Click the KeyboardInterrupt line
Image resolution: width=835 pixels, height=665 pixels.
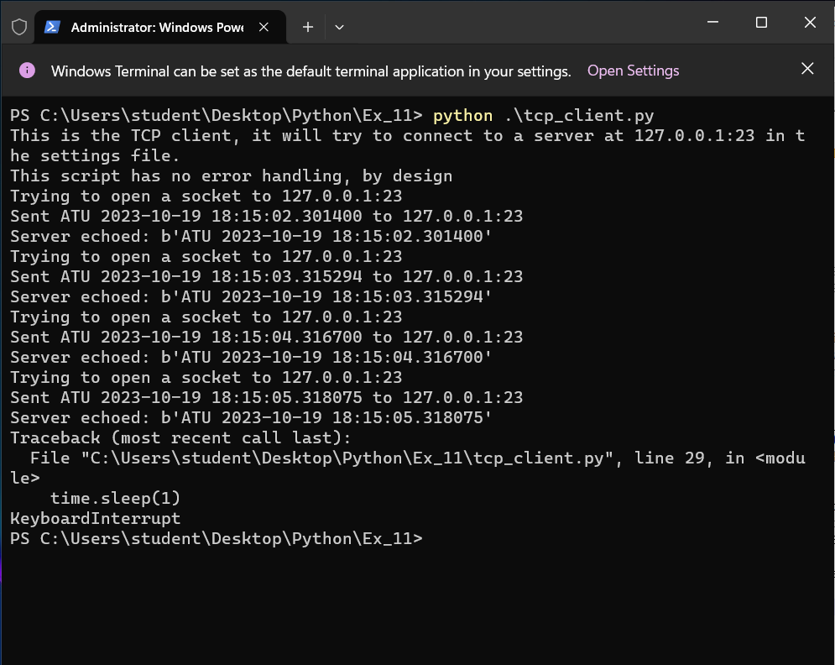pos(95,519)
